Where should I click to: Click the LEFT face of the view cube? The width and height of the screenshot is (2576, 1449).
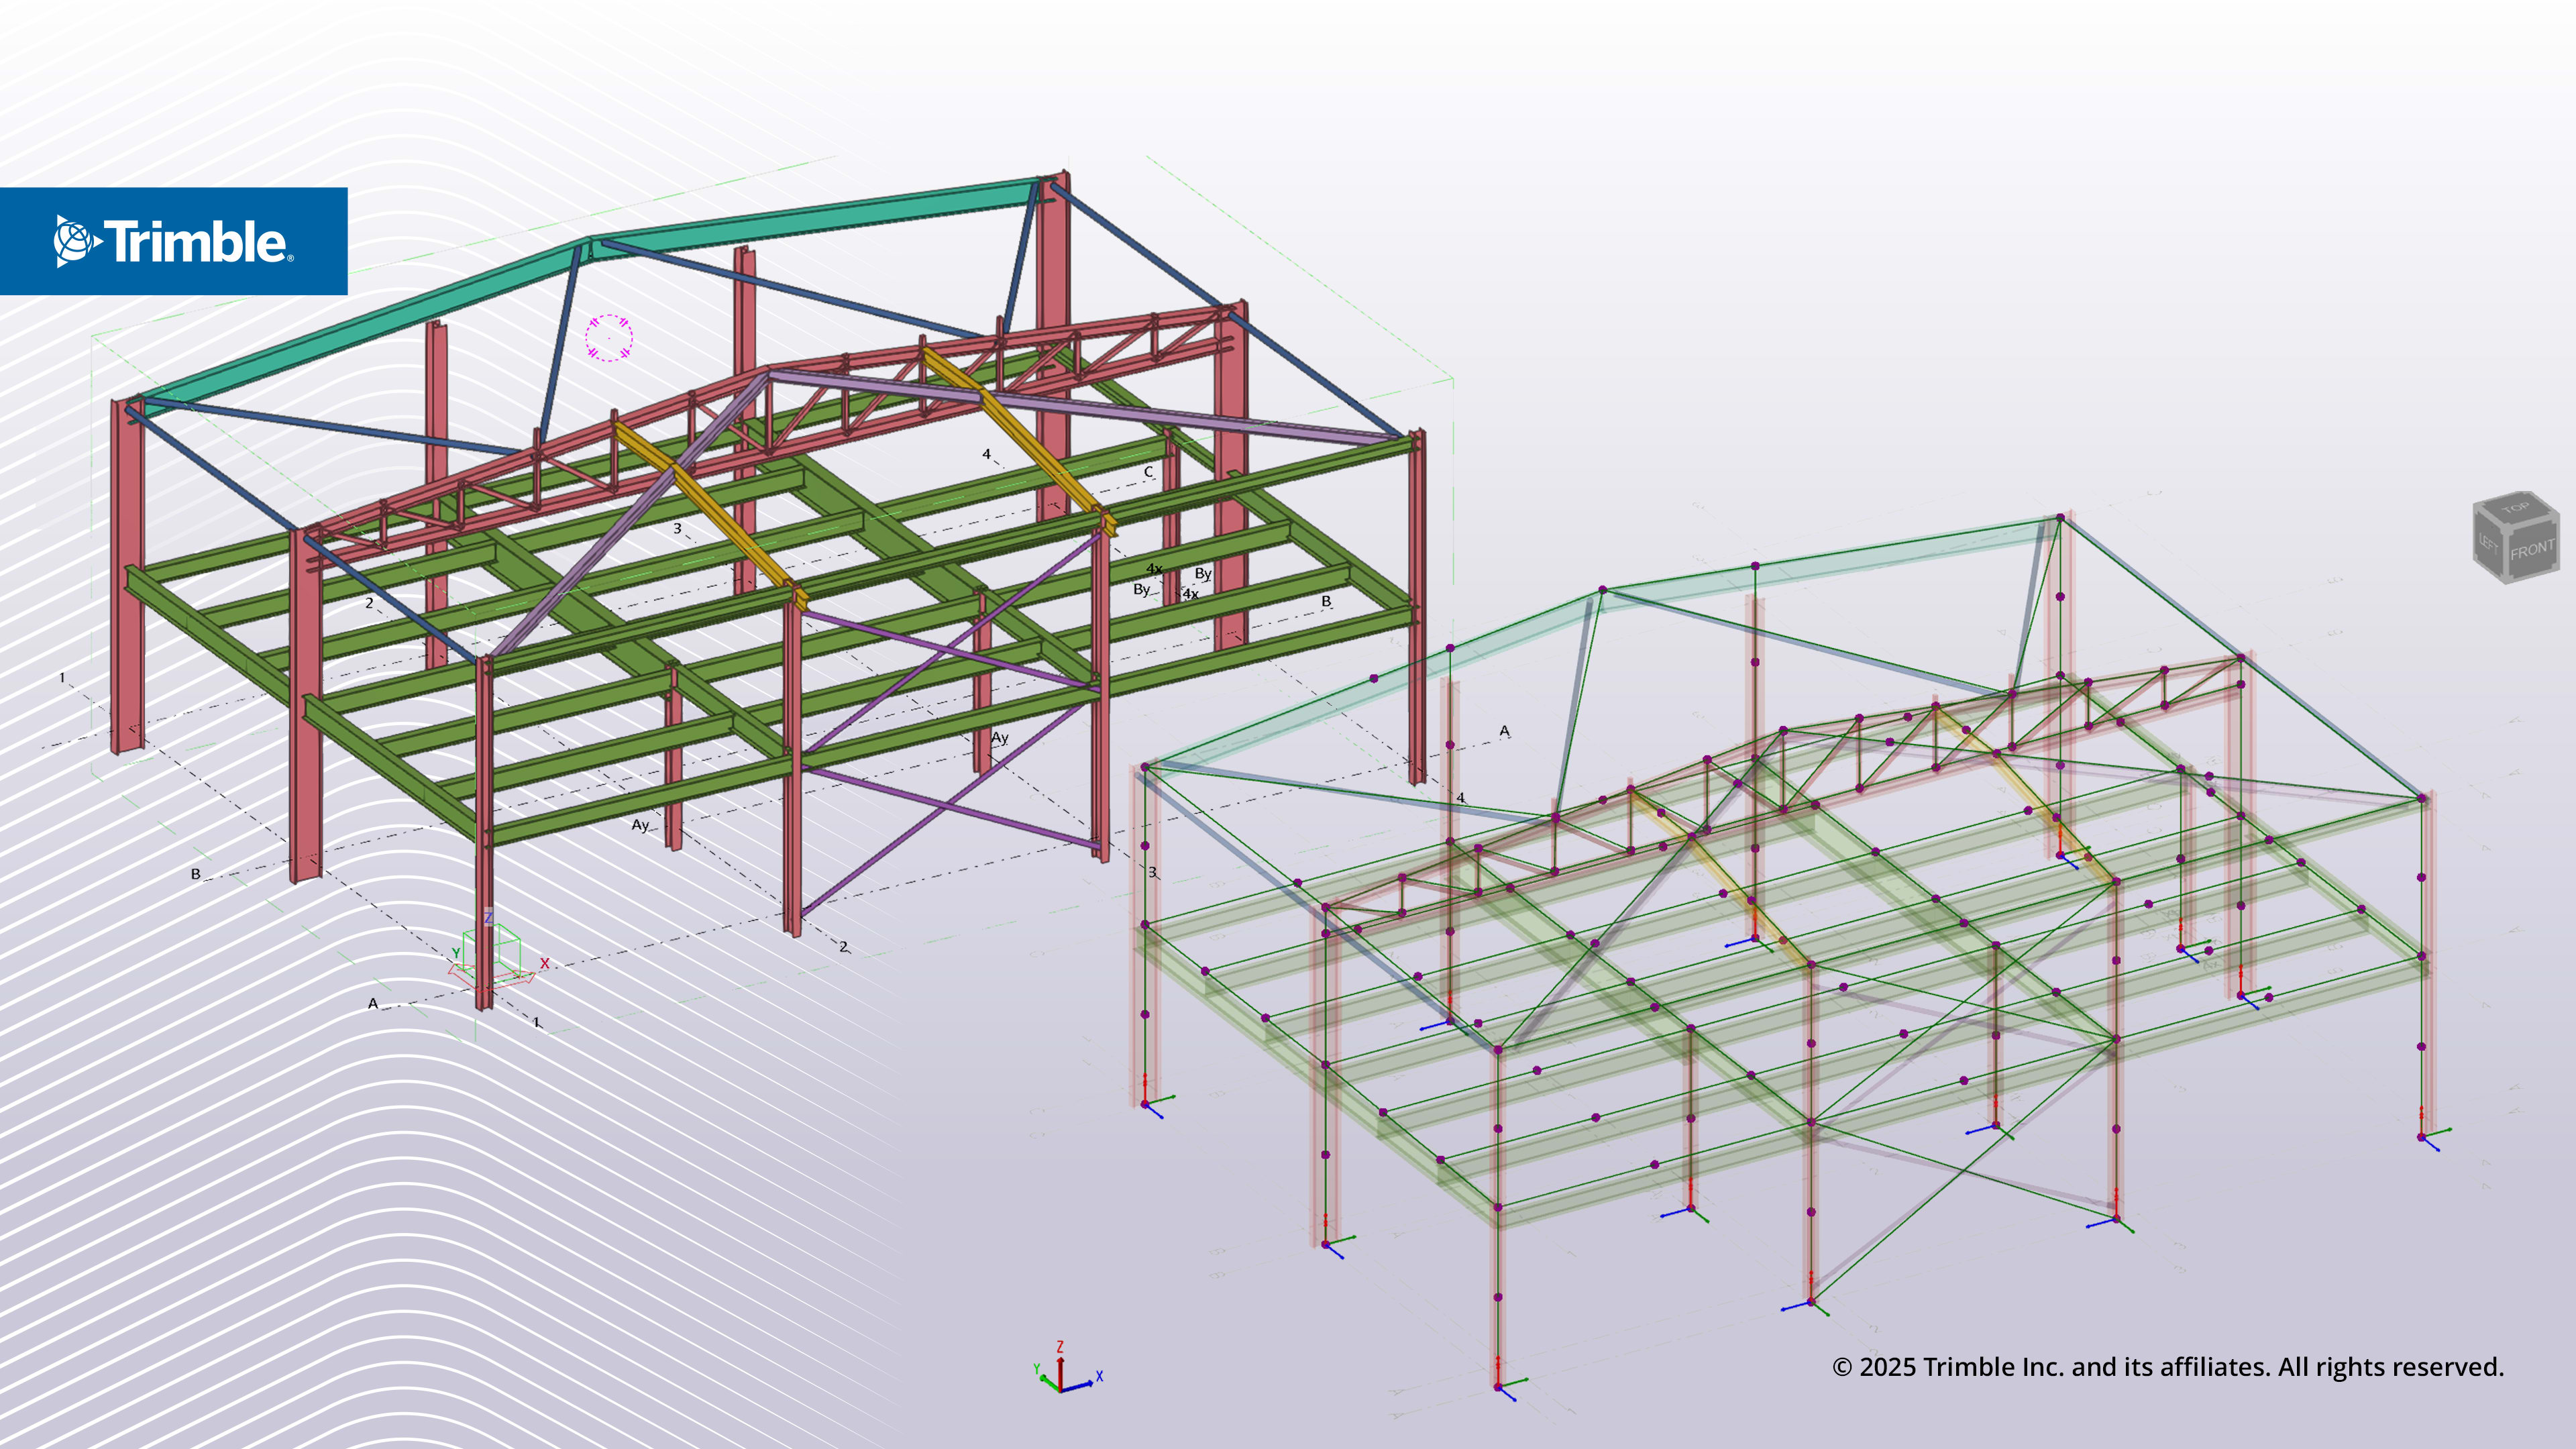(2489, 545)
